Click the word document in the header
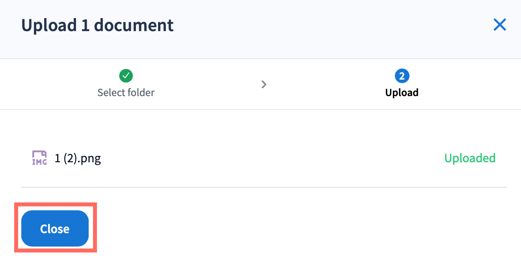521x256 pixels. 134,25
